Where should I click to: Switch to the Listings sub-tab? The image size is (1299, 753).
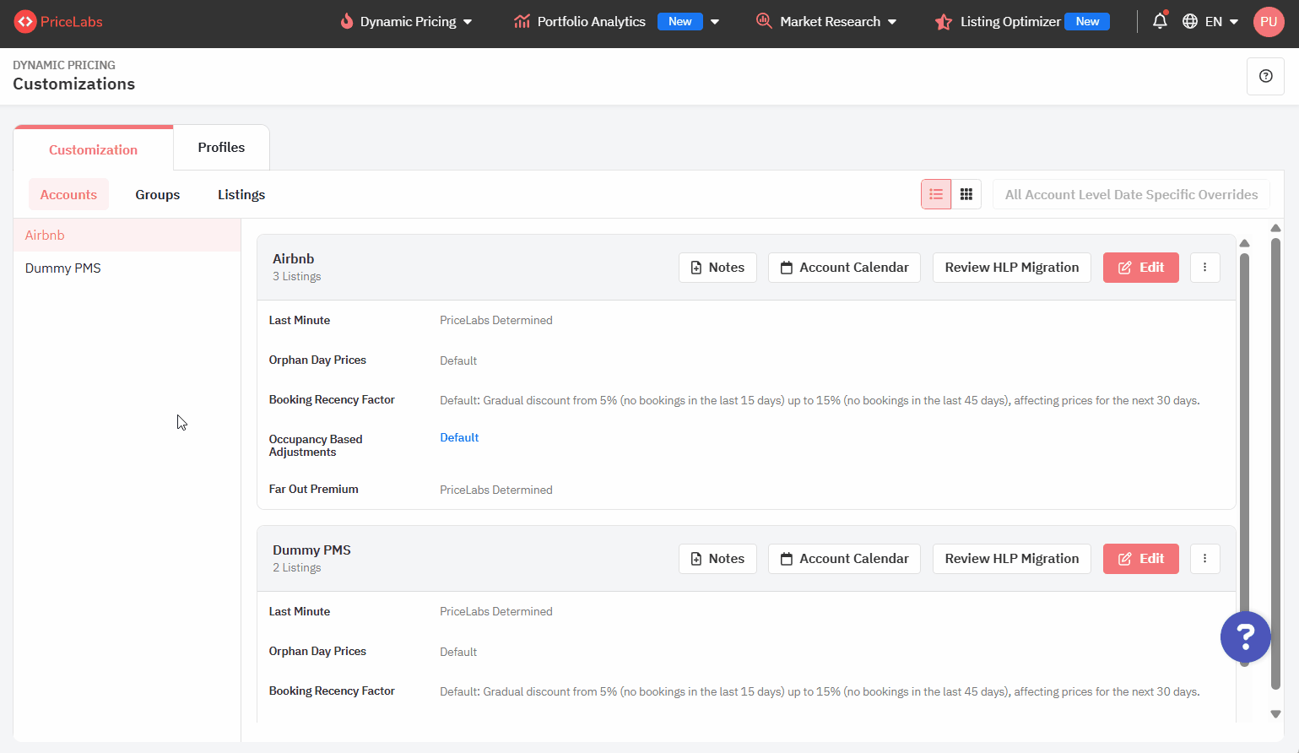click(241, 194)
